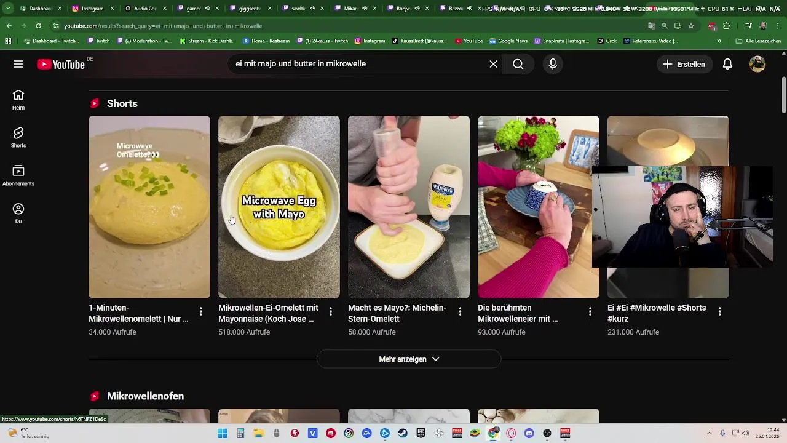Go to YouTube home via logo

tap(61, 64)
